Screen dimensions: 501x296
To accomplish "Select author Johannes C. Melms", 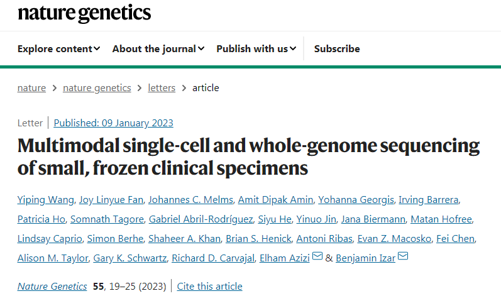I will pos(191,200).
